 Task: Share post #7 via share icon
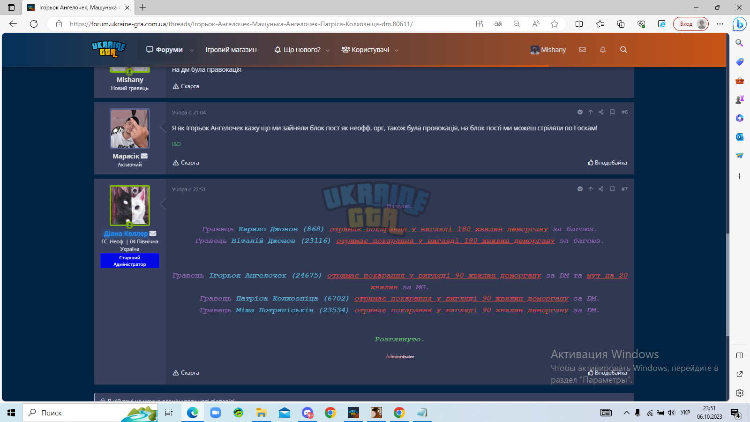pos(601,189)
